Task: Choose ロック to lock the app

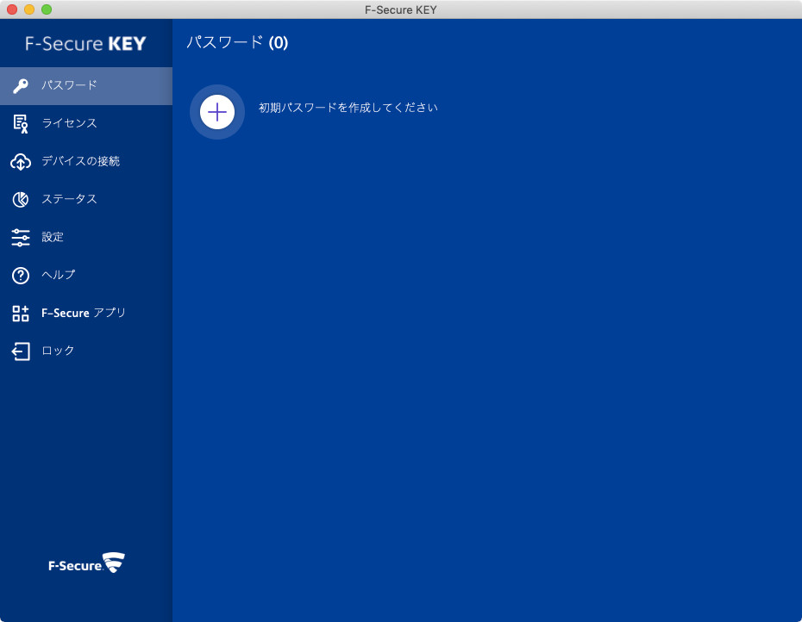Action: tap(58, 351)
